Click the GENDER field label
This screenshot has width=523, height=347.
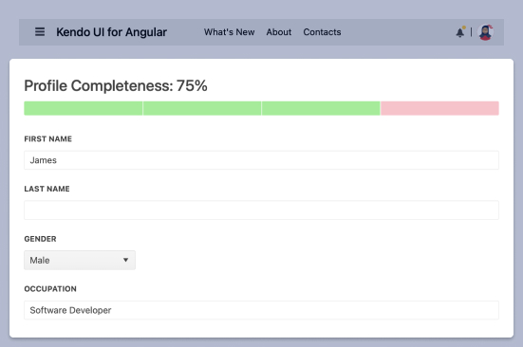coord(41,239)
